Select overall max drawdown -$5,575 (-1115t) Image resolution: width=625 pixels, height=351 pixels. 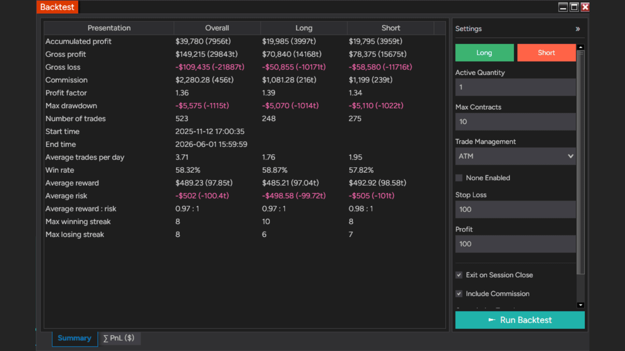coord(202,106)
